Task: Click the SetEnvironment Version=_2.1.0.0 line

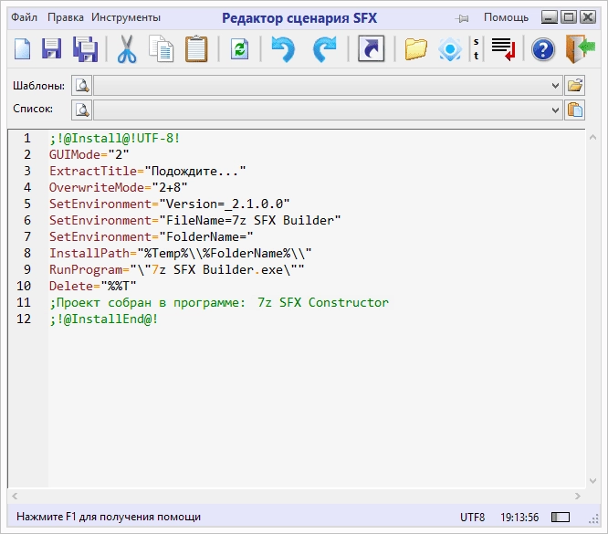Action: [x=169, y=204]
